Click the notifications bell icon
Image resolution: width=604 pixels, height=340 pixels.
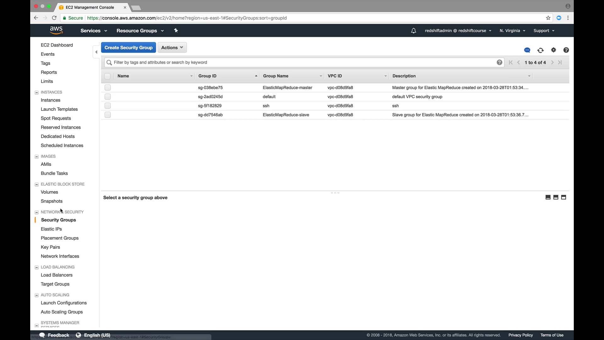[x=413, y=31]
